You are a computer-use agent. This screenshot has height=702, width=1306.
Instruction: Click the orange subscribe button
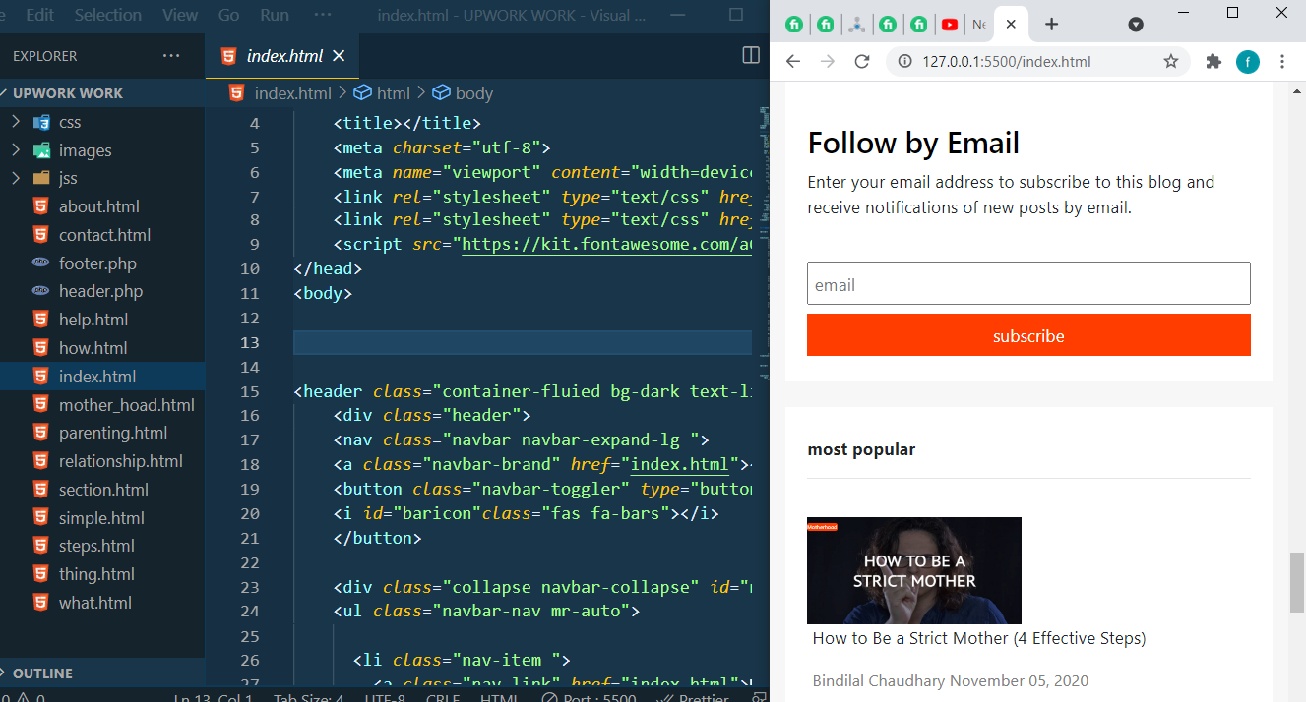[x=1028, y=335]
